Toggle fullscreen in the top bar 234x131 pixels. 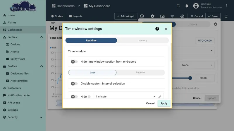pos(178,6)
